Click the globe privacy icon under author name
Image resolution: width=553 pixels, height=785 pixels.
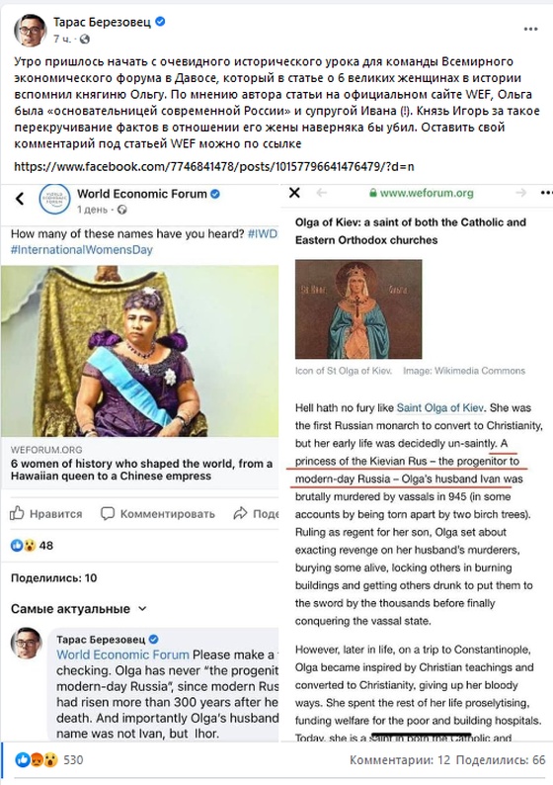point(85,39)
